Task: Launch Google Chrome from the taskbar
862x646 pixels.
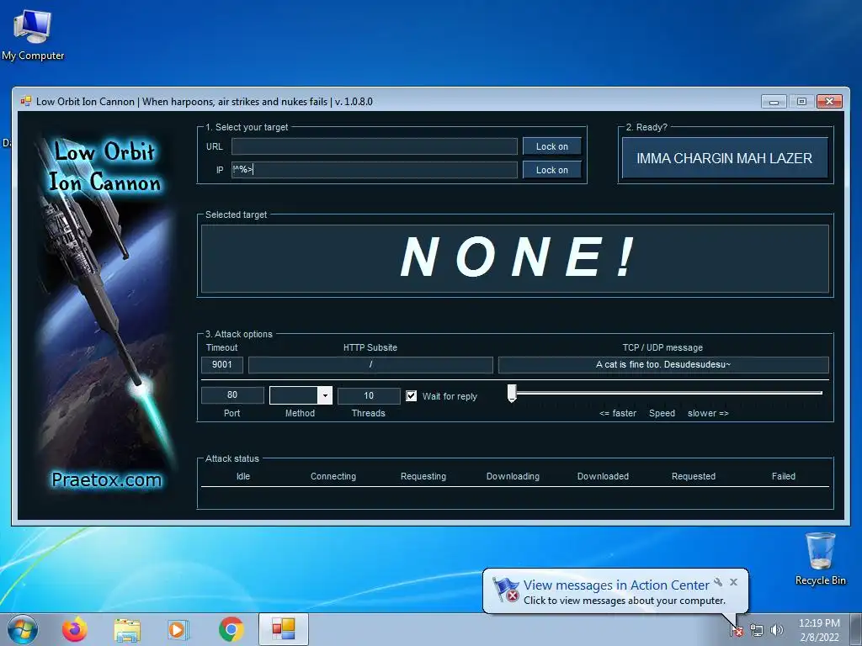Action: point(231,629)
